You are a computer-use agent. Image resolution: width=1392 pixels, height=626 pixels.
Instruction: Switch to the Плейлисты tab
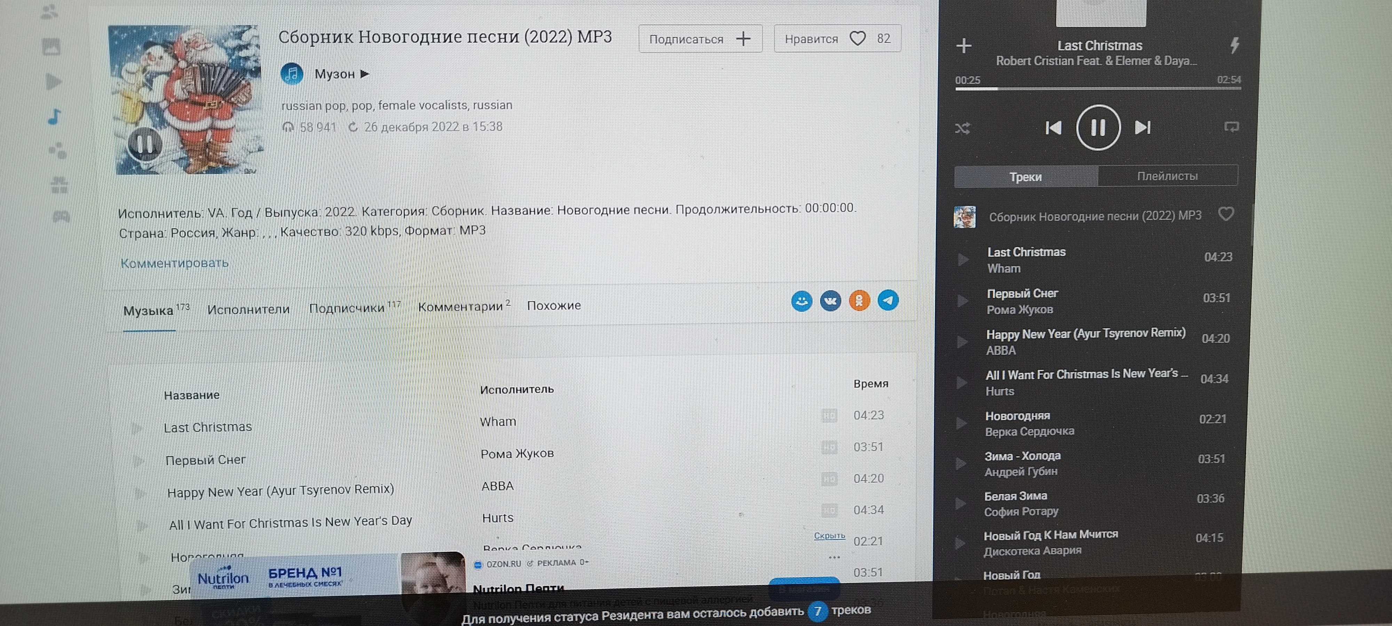pyautogui.click(x=1167, y=176)
